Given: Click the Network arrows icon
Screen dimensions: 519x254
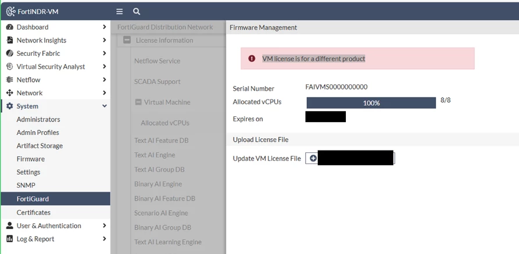Looking at the screenshot, I should point(10,93).
